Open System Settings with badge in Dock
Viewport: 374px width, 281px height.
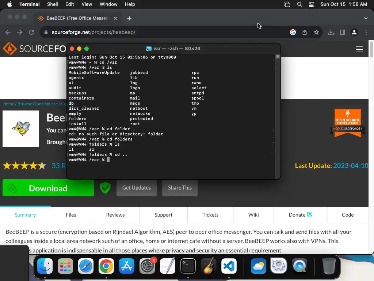click(x=147, y=266)
